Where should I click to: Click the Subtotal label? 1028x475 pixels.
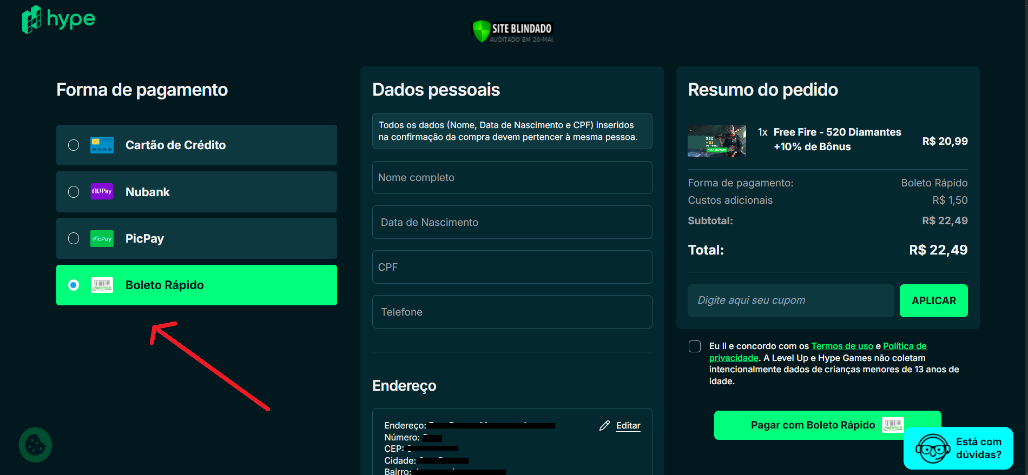click(710, 220)
